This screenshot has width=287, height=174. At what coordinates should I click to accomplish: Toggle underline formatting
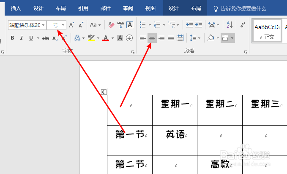tap(31, 38)
